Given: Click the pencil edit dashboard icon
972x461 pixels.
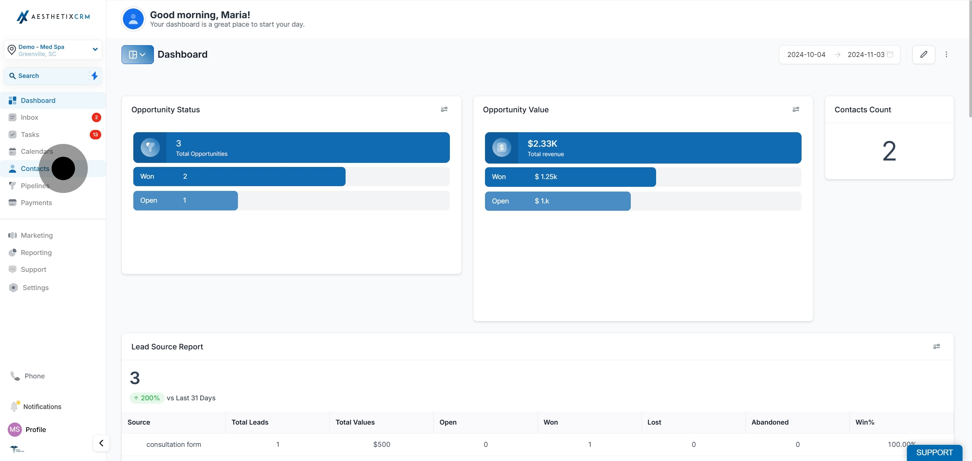Looking at the screenshot, I should (x=923, y=55).
